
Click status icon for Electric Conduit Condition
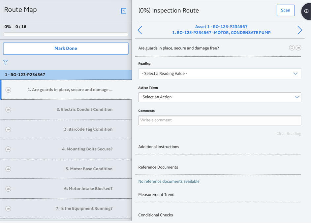tap(8, 110)
